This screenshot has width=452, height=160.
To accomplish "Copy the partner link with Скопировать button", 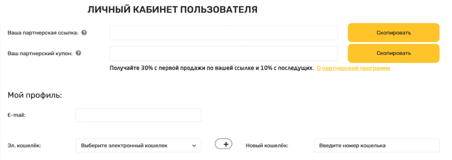I will (393, 33).
